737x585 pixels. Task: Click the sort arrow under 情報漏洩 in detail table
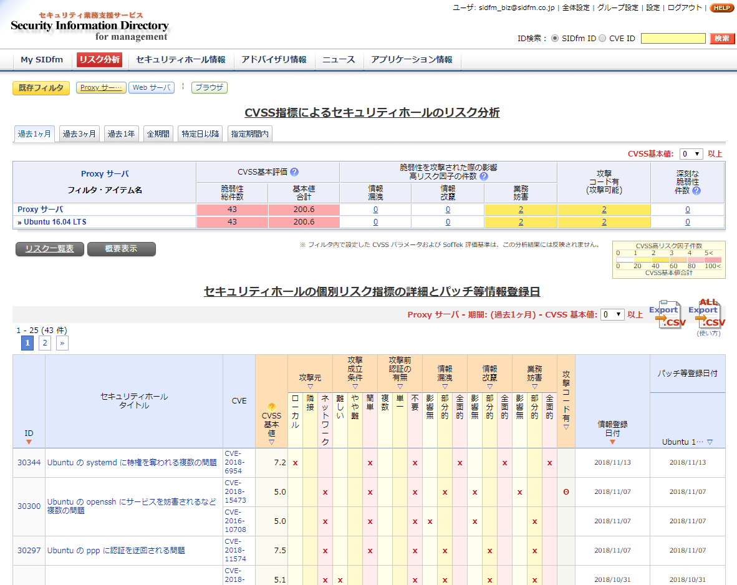[445, 387]
